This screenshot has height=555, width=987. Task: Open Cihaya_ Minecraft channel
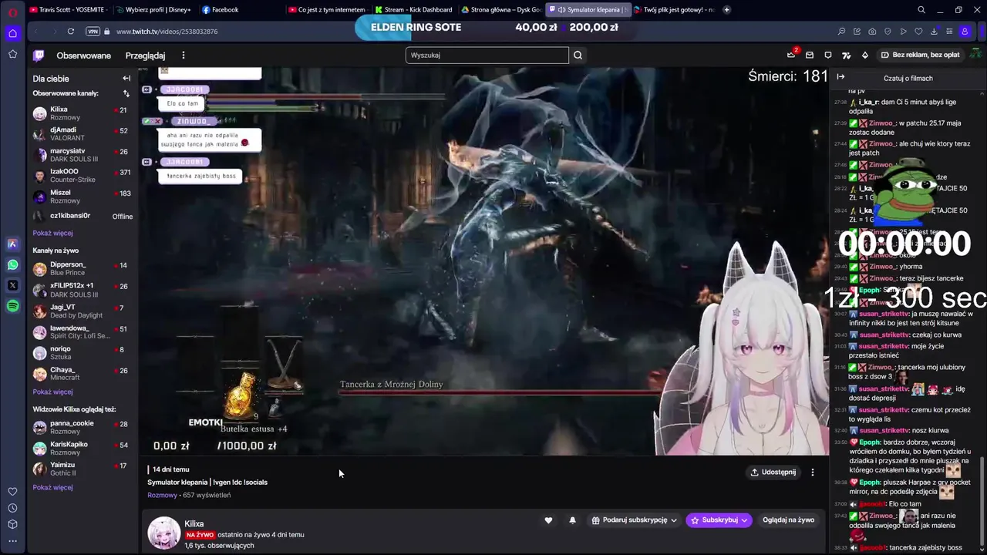click(83, 374)
